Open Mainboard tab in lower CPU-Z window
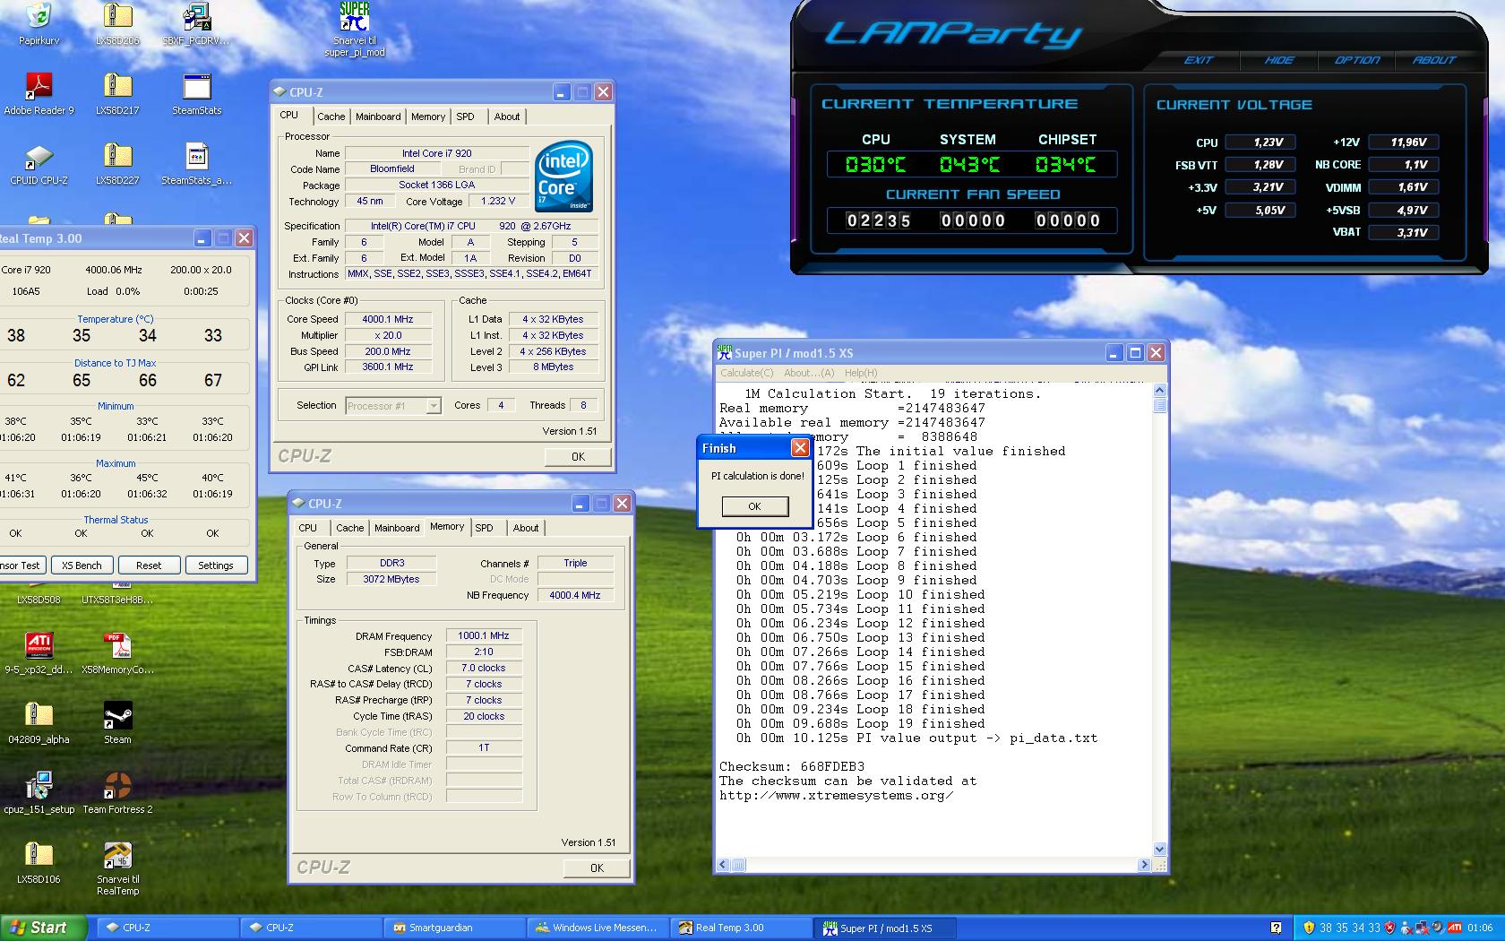The image size is (1505, 941). click(397, 528)
